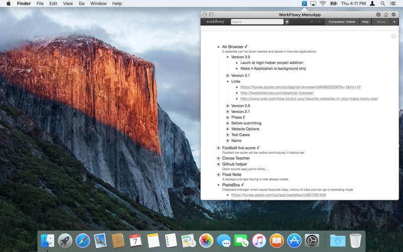Open the App Store Dock icon
Viewport: 403px width, 252px height.
click(x=294, y=241)
